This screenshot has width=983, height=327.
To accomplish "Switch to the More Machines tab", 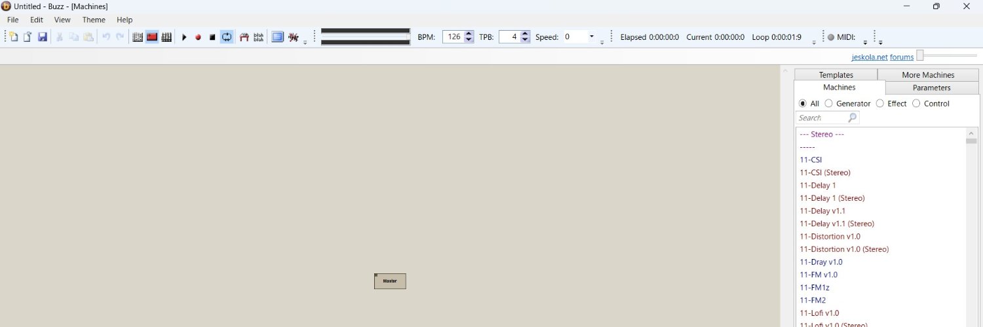I will (x=928, y=75).
